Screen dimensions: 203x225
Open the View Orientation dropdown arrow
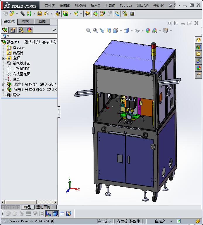(x=121, y=31)
